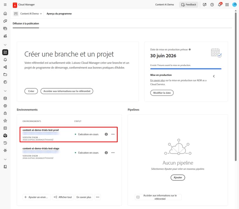Open repository info link in Pipelines card

click(158, 197)
